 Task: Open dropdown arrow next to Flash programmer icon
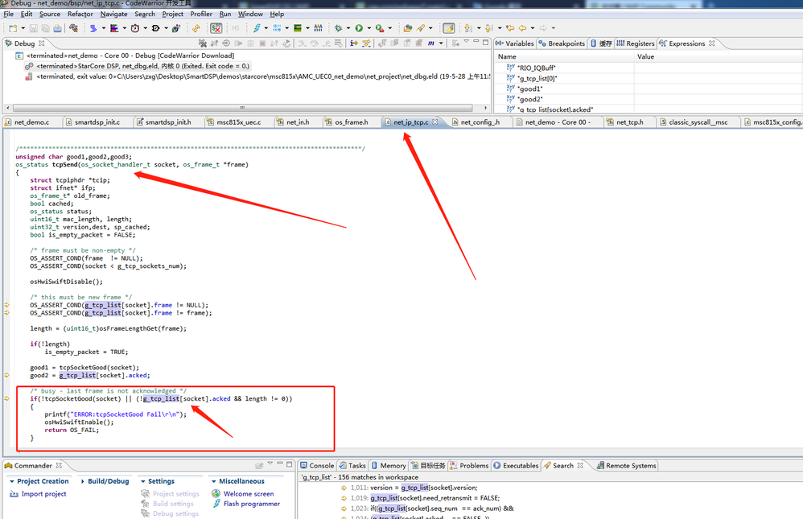coord(266,28)
